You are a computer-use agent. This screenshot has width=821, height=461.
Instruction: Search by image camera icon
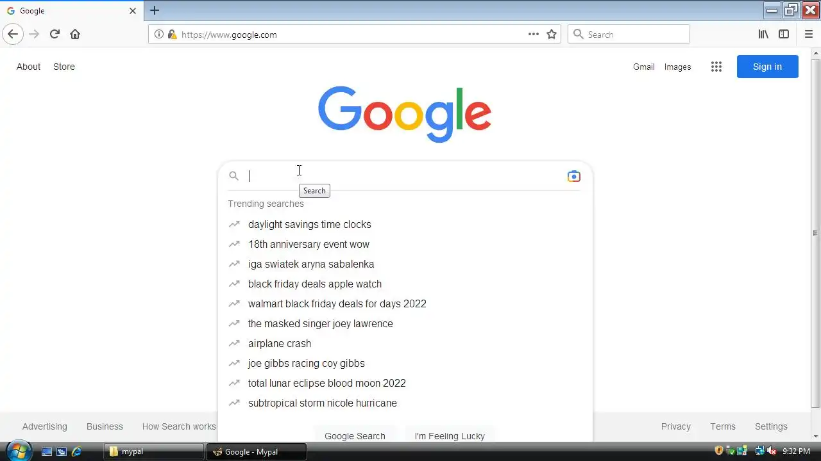[574, 176]
